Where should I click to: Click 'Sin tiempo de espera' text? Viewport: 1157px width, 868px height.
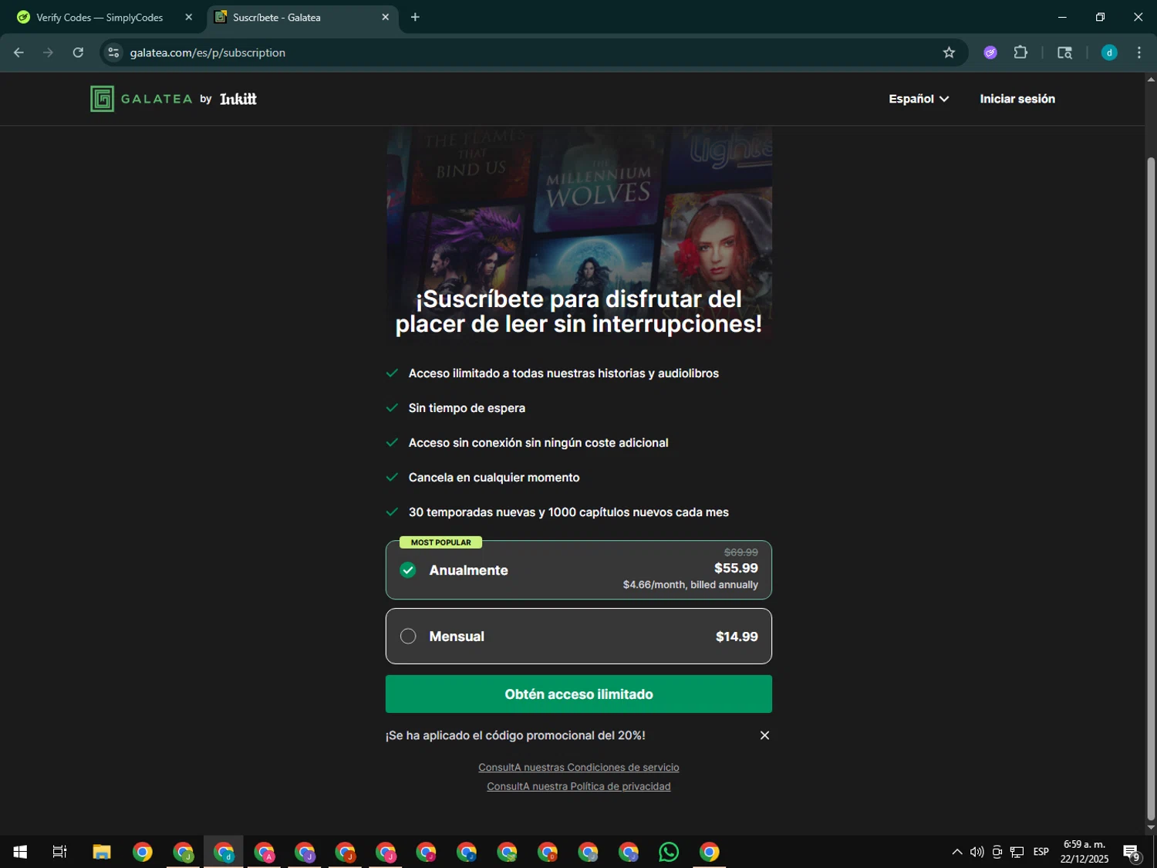tap(467, 408)
